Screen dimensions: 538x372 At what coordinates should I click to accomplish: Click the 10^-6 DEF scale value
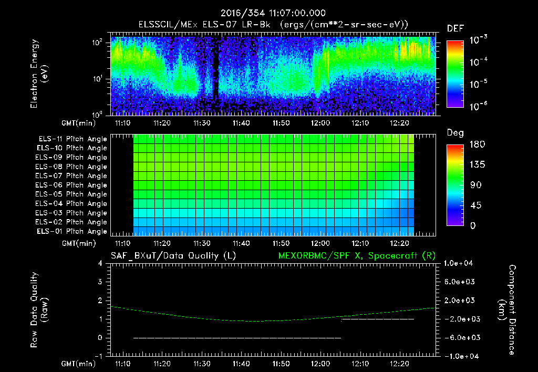[478, 106]
